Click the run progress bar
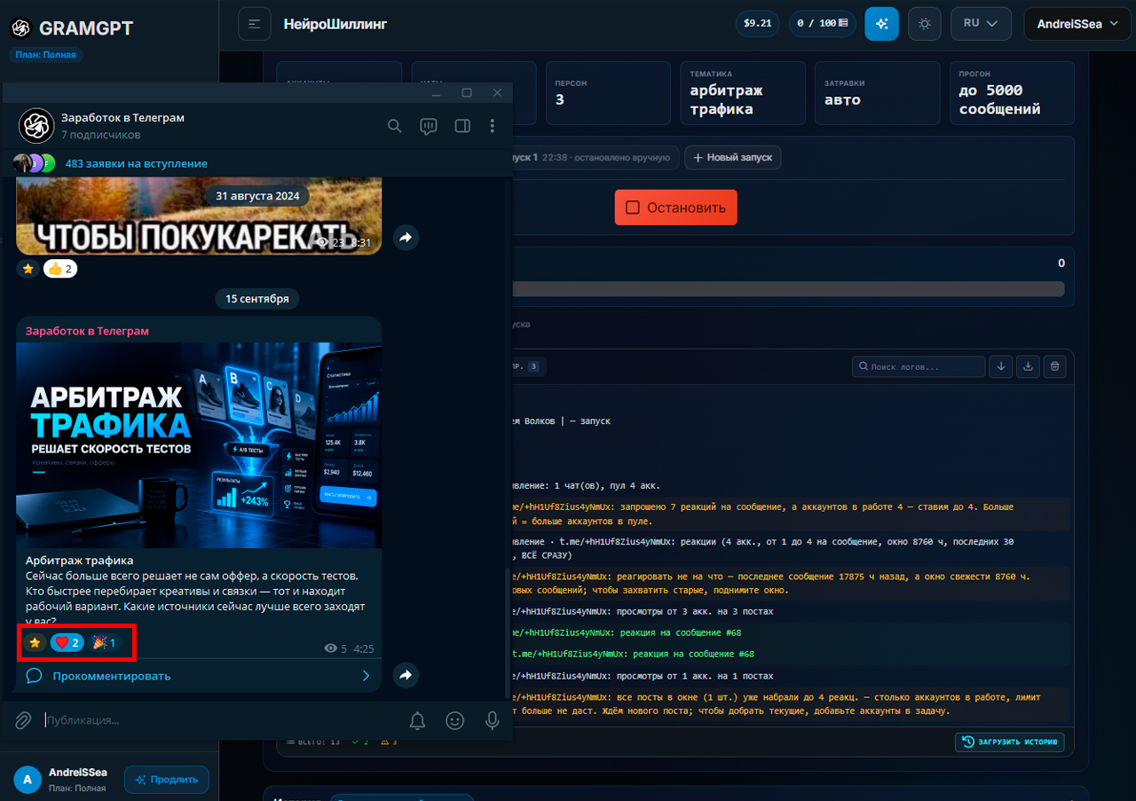Viewport: 1136px width, 801px height. click(788, 289)
